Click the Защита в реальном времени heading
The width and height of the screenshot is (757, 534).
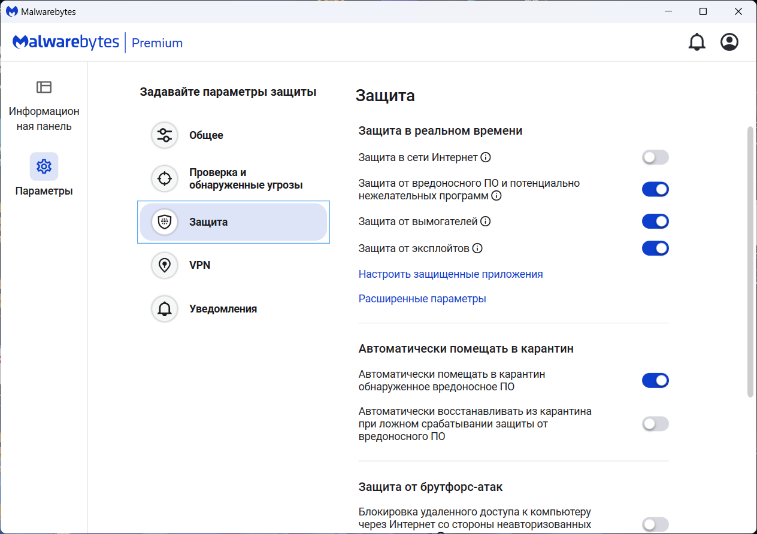[x=441, y=131]
